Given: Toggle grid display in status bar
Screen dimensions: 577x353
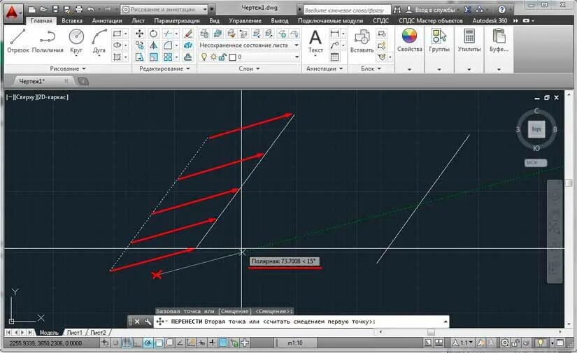Looking at the screenshot, I should point(126,343).
